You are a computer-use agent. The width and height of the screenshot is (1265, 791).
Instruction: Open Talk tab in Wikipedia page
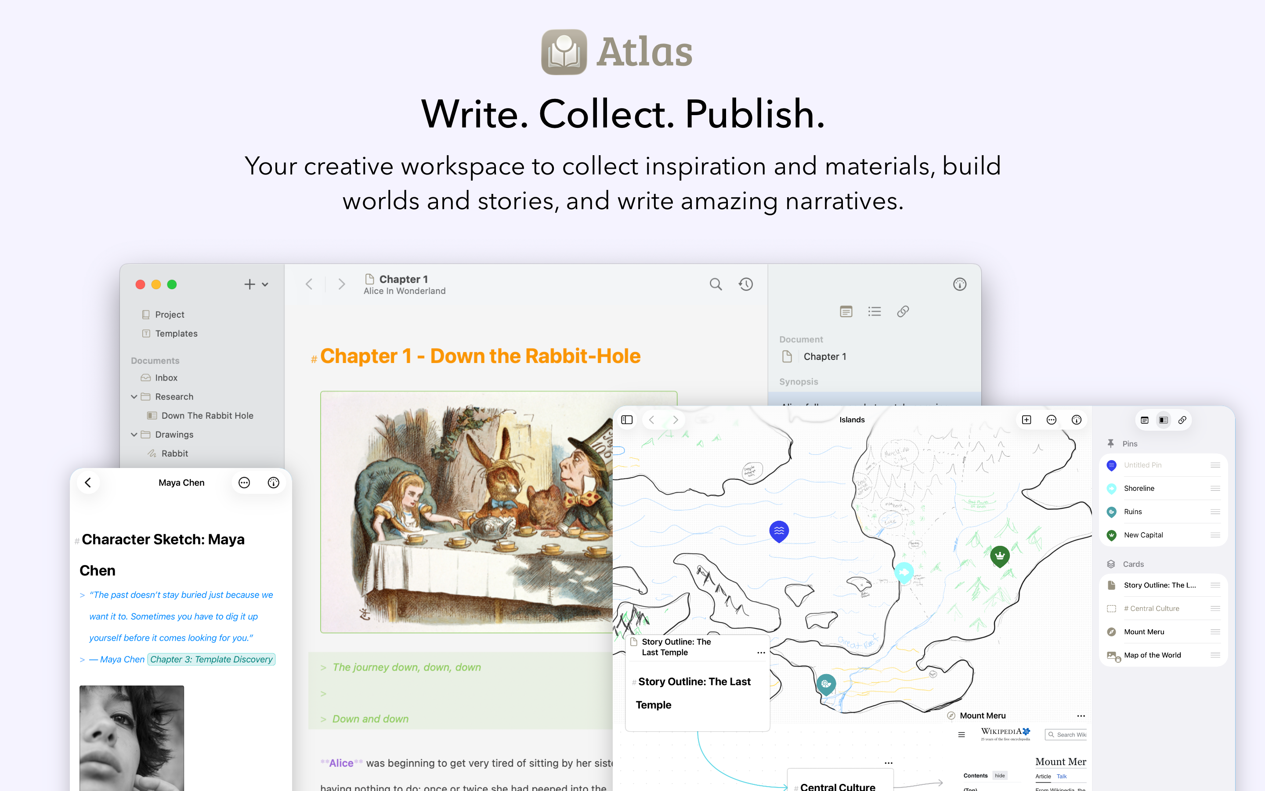(1062, 776)
